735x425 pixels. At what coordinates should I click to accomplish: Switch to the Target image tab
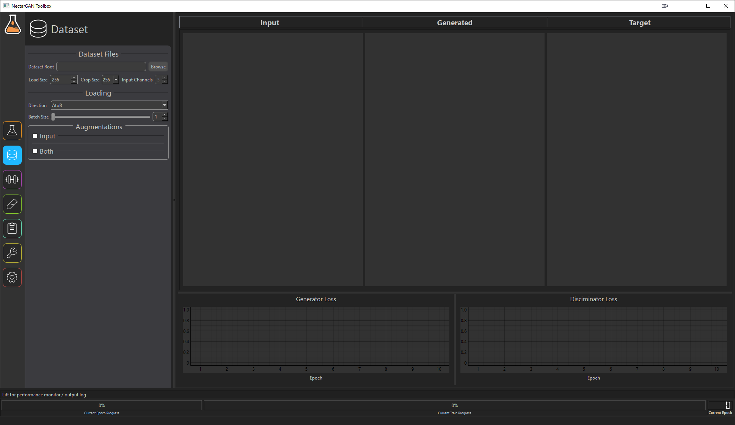pyautogui.click(x=639, y=22)
